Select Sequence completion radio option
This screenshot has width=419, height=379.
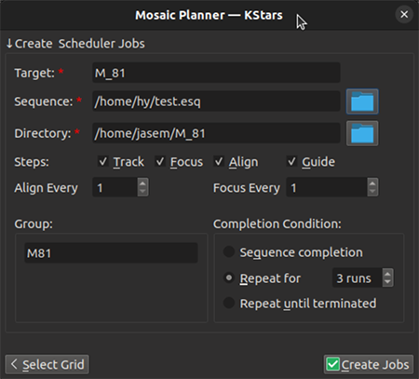pyautogui.click(x=229, y=251)
